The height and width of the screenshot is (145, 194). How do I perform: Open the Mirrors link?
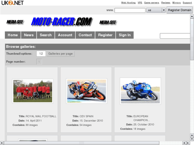(x=176, y=3)
